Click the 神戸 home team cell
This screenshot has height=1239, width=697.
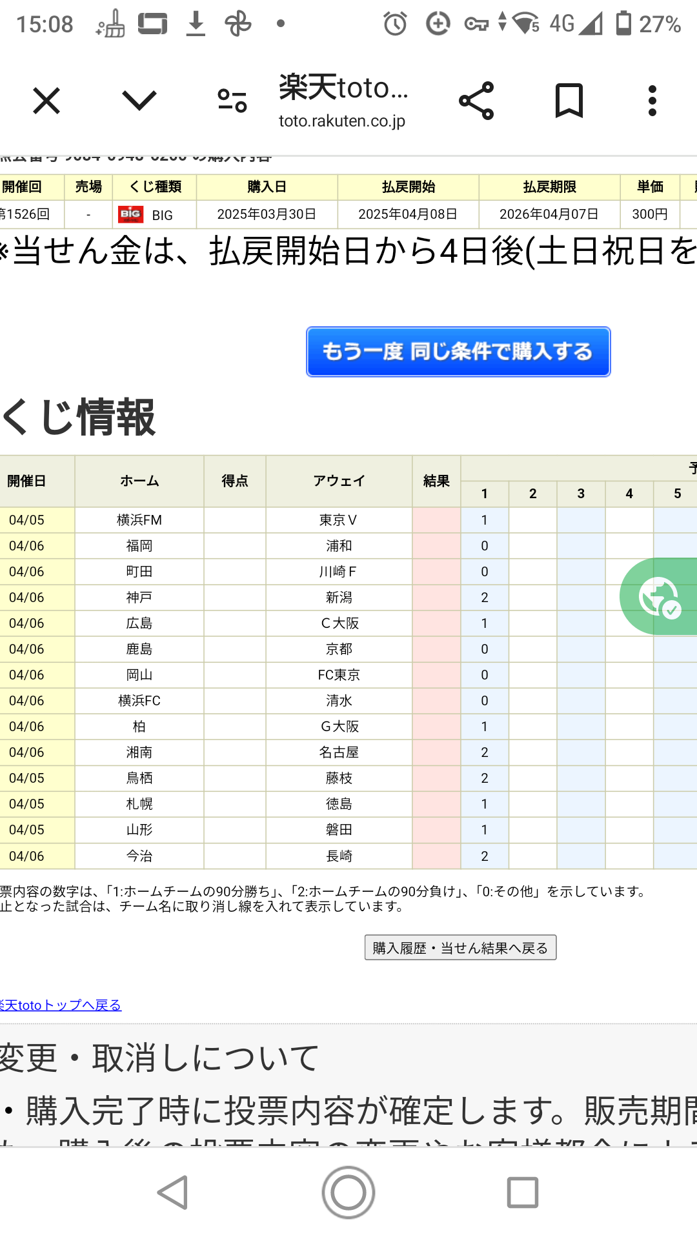click(x=139, y=598)
